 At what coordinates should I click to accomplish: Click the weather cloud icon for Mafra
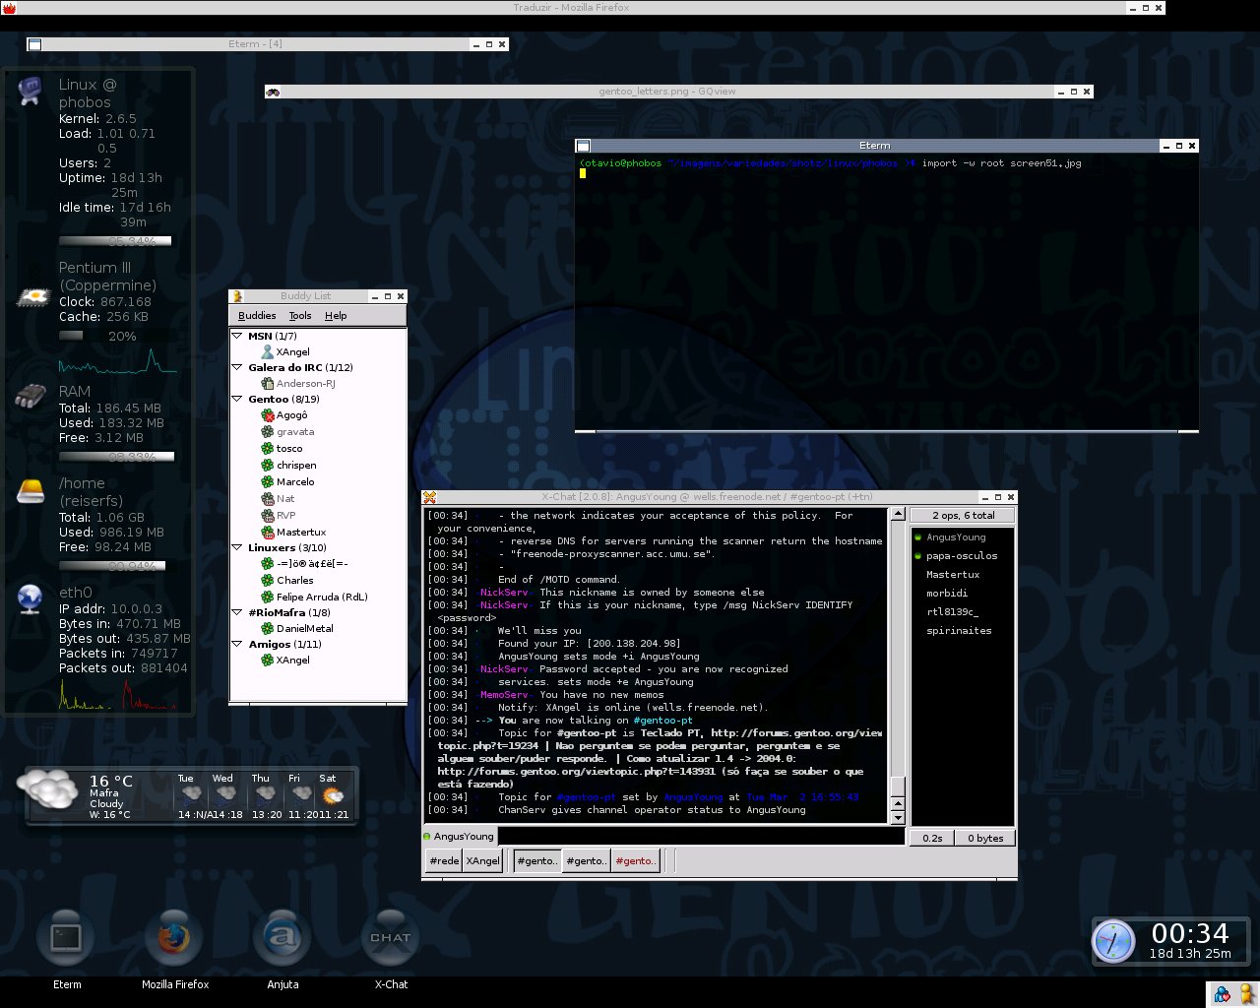(47, 791)
